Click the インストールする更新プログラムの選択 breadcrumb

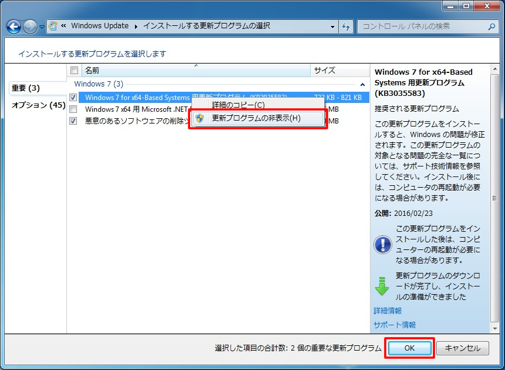pyautogui.click(x=207, y=26)
